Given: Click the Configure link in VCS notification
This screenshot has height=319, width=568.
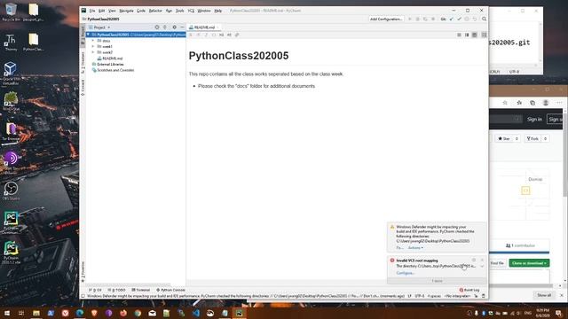Looking at the screenshot, I should point(405,273).
